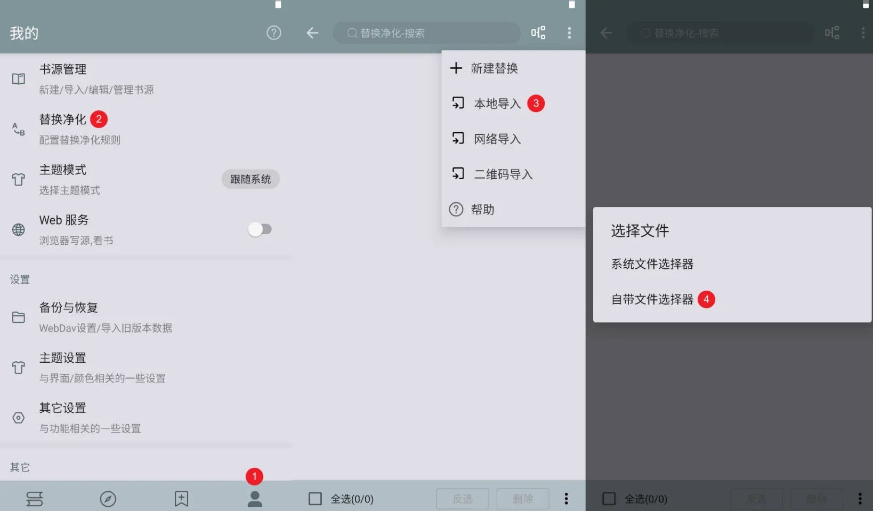Image resolution: width=873 pixels, height=511 pixels.
Task: Check the dimmed right-panel 全选 checkbox
Action: [609, 499]
